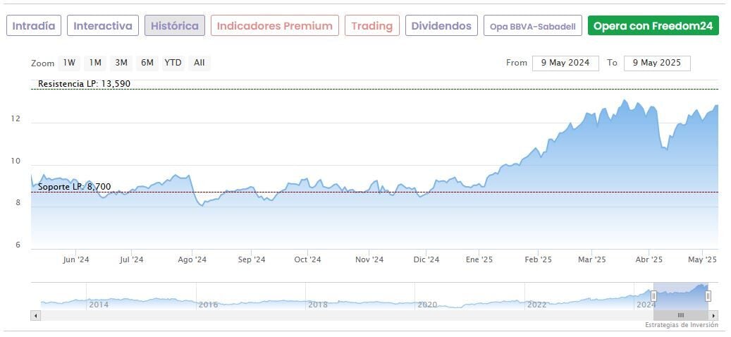Select the Histórica tab

(175, 26)
